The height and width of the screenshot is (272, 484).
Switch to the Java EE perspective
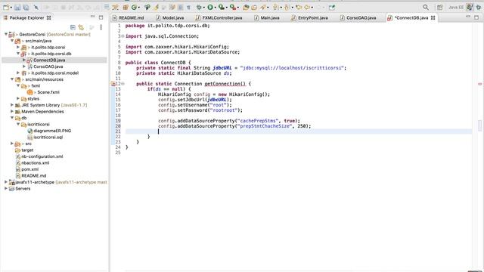click(455, 8)
